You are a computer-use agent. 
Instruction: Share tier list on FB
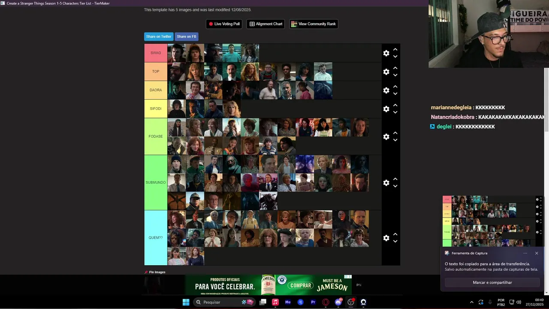(186, 36)
